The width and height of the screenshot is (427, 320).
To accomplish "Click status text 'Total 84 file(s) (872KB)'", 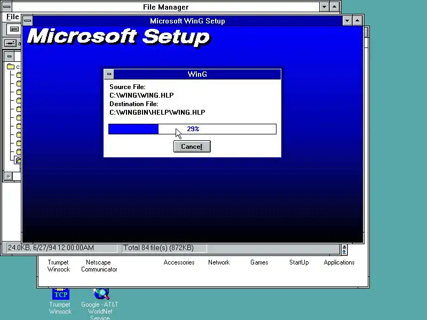I will click(x=159, y=248).
